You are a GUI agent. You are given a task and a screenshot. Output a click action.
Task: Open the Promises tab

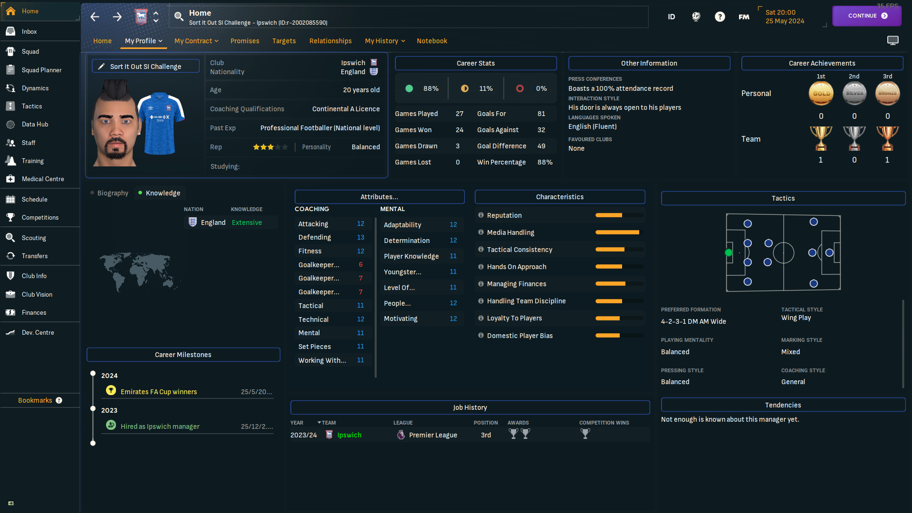click(245, 41)
